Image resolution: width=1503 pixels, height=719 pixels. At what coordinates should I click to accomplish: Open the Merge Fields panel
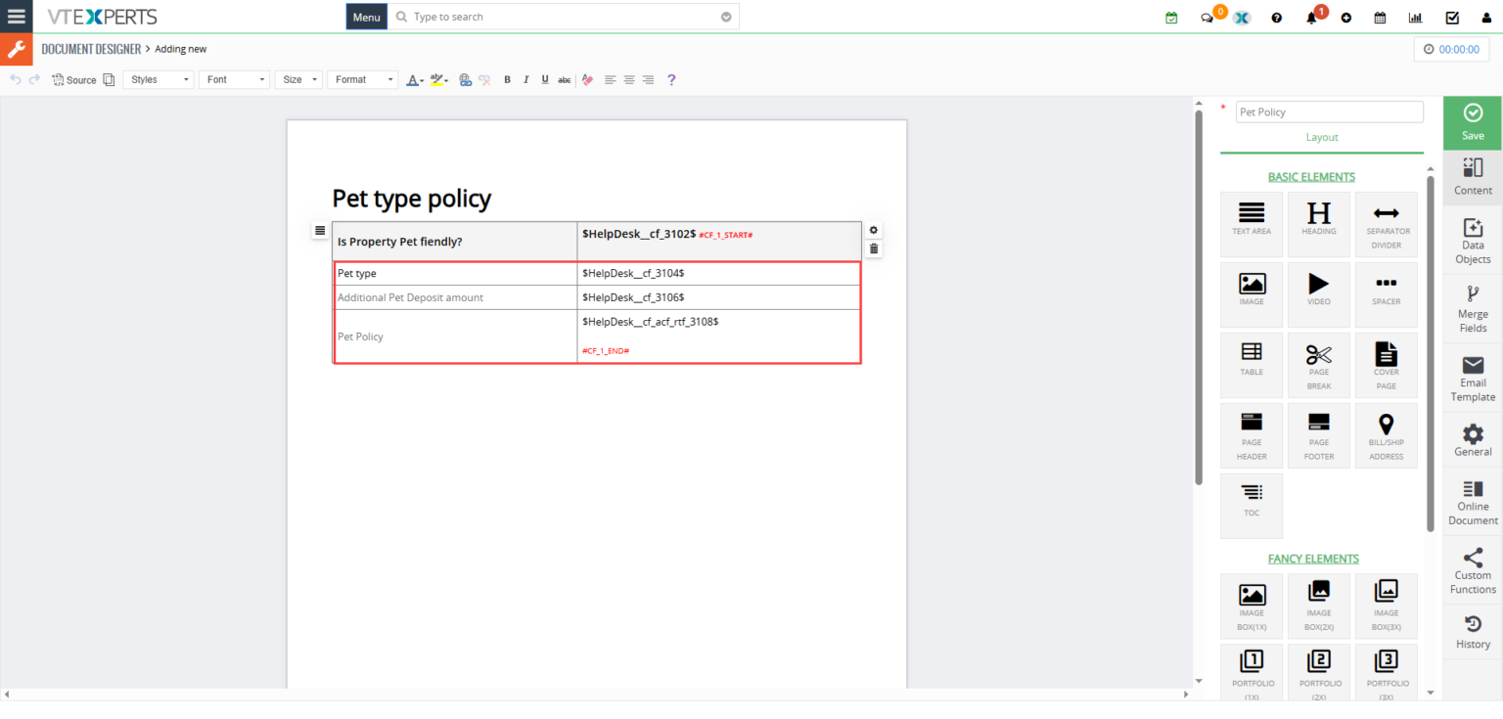click(x=1473, y=307)
